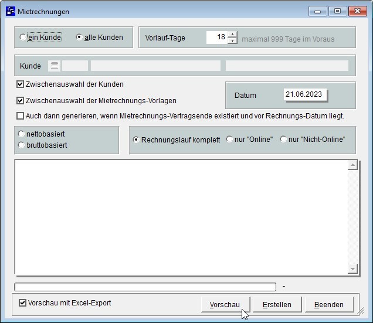Click the Datum field showing 21.06.2023
The height and width of the screenshot is (323, 373).
(306, 94)
